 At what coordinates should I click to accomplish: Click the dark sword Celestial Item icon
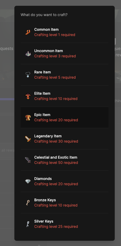(x=28, y=160)
